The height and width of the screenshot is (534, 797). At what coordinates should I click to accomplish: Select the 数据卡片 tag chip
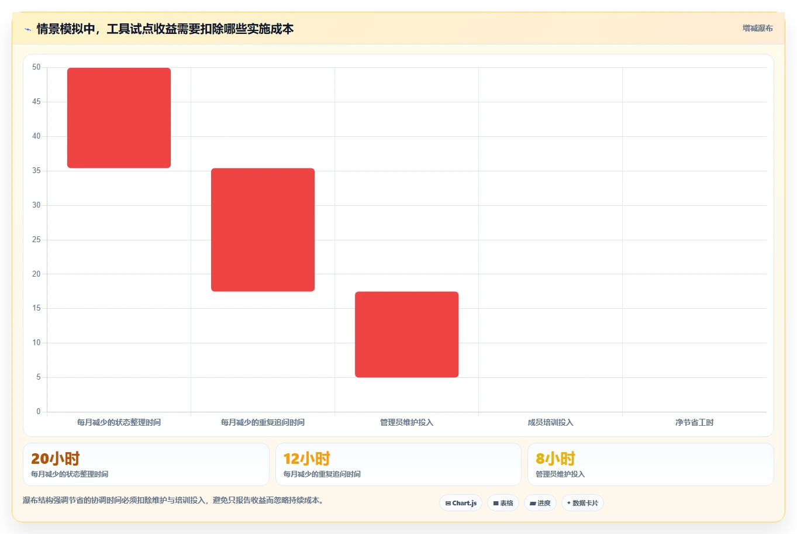pos(582,503)
